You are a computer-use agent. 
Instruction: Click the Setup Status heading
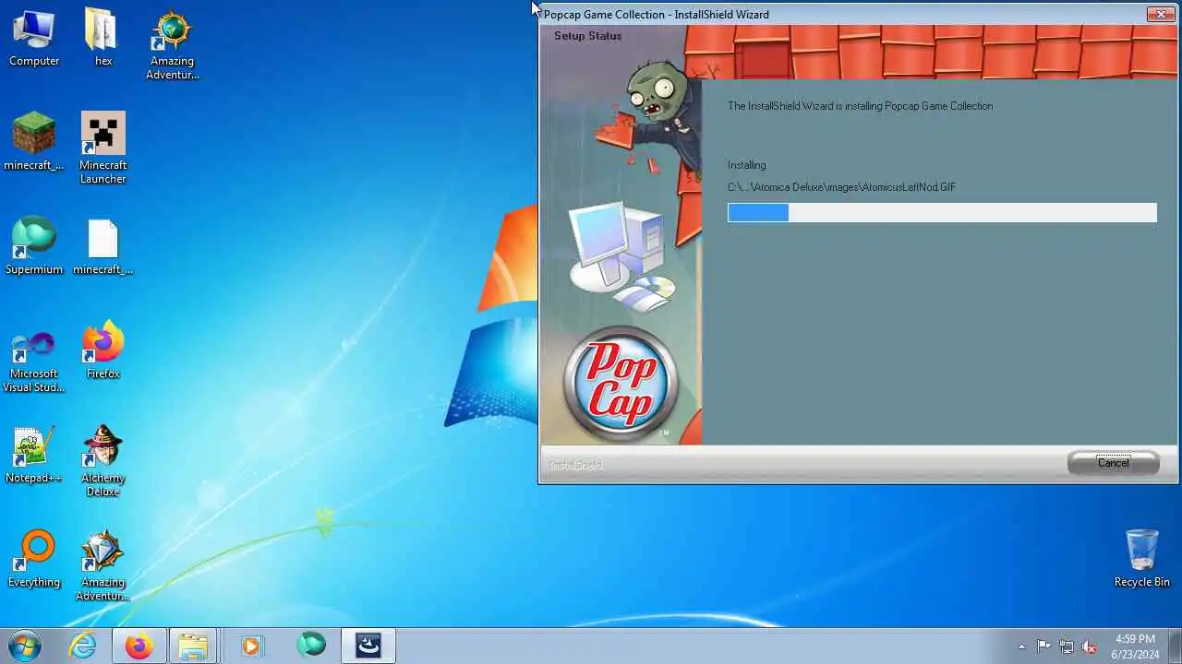587,36
